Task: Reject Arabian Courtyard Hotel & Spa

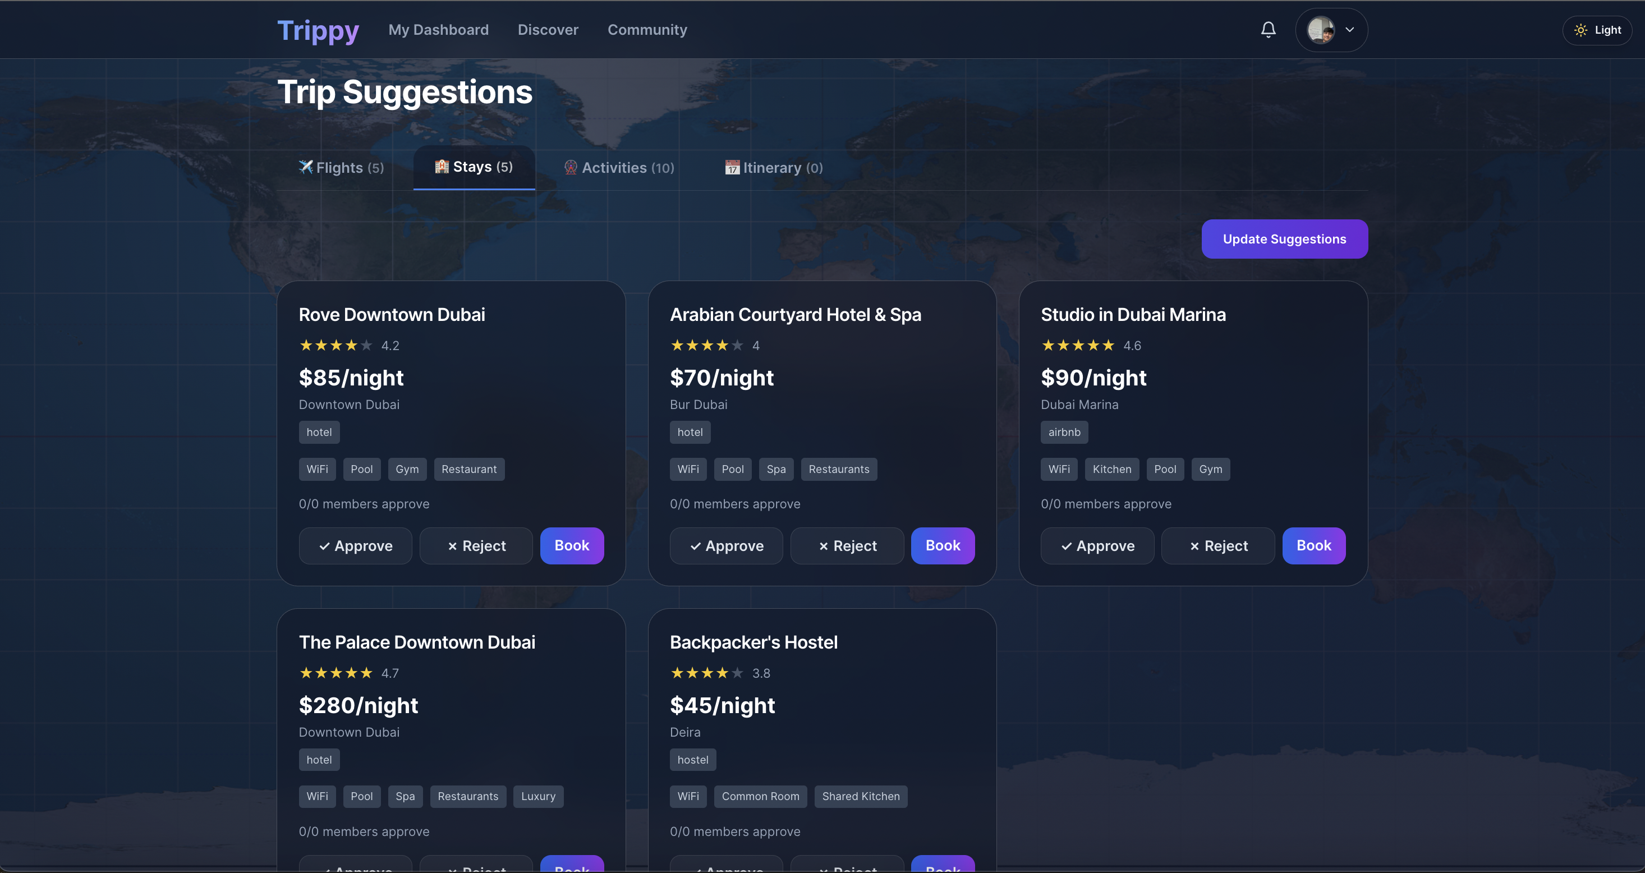Action: tap(847, 546)
